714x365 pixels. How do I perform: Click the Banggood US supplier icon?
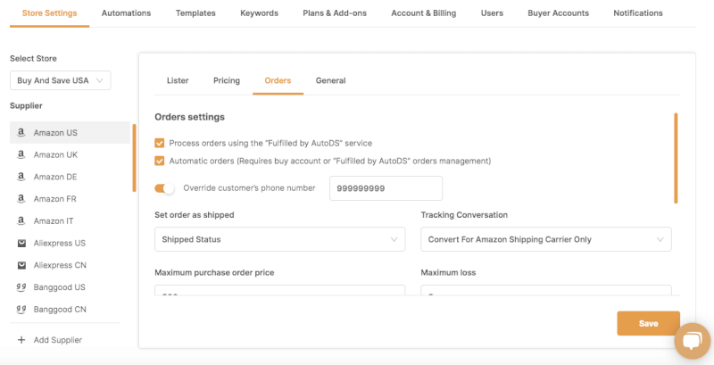[21, 287]
